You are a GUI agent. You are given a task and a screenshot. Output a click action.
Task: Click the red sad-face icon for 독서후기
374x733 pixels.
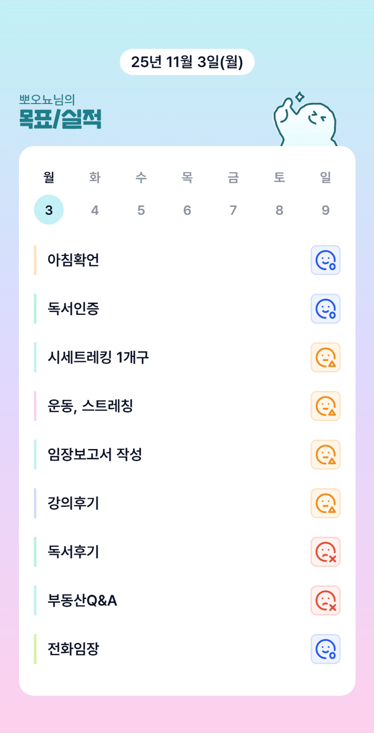(x=325, y=552)
